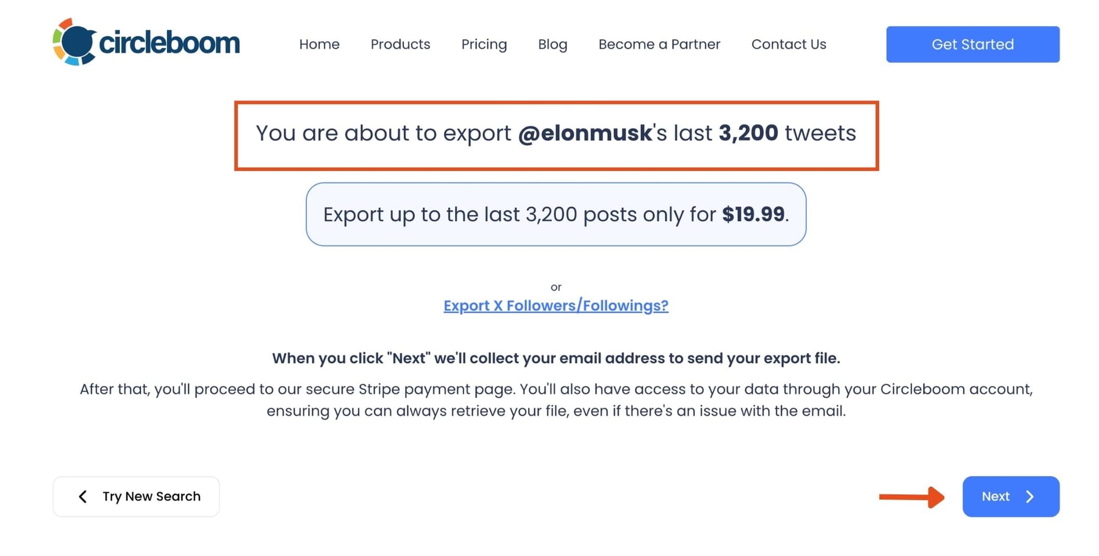Click the bold 3,200 count in headline
The width and height of the screenshot is (1099, 556).
[x=748, y=134]
